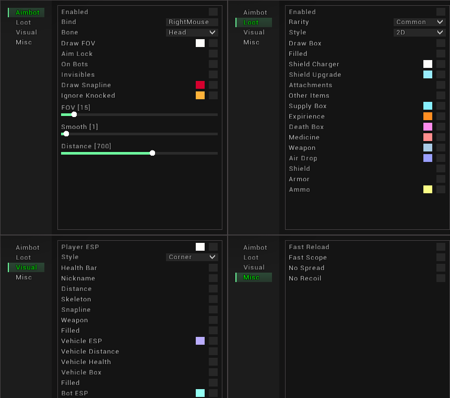Toggle the Aim Lock checkbox

pyautogui.click(x=213, y=53)
